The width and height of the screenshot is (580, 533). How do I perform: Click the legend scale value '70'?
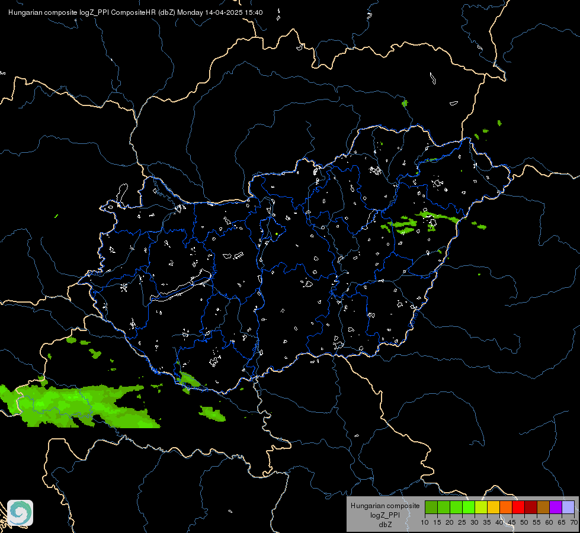click(574, 523)
